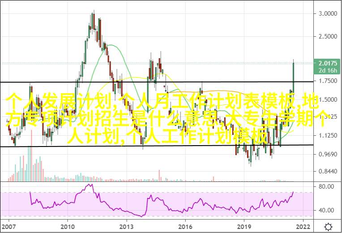Click the 2007 label on time axis

point(9,225)
